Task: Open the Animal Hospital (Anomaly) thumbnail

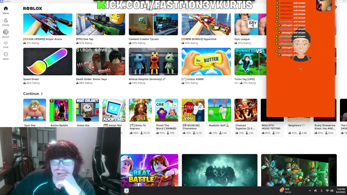Action: (x=153, y=61)
